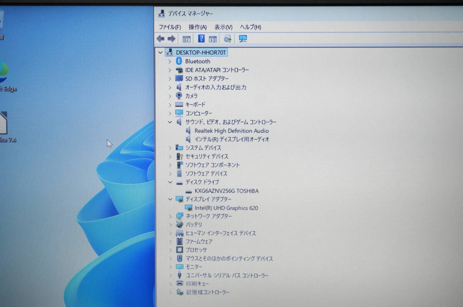Viewport: 463px width, 307px height.
Task: Click the DESKTOP-HHOR70T computer icon
Action: click(169, 52)
